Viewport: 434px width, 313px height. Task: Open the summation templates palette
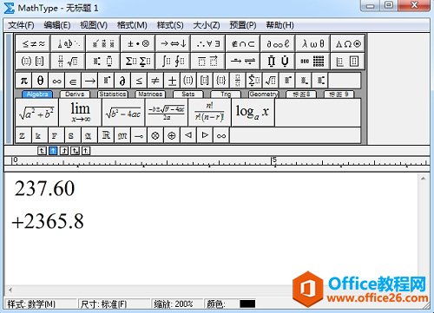point(138,61)
